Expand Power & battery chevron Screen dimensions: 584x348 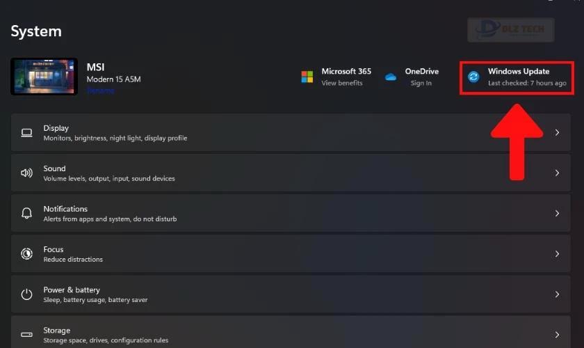557,294
